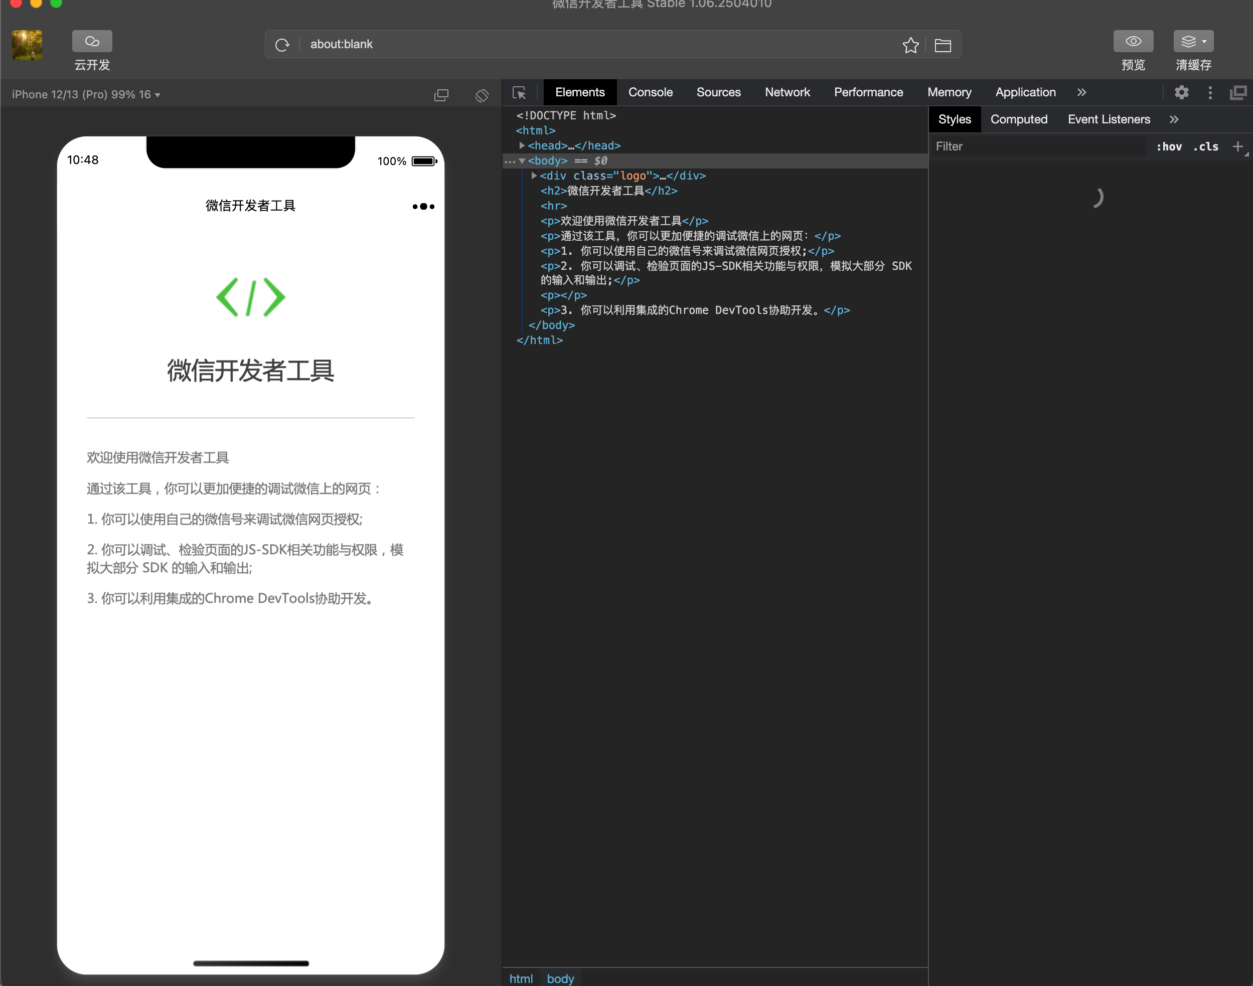This screenshot has height=986, width=1253.
Task: Open the 清缓存 clear cache dropdown
Action: click(x=1193, y=42)
